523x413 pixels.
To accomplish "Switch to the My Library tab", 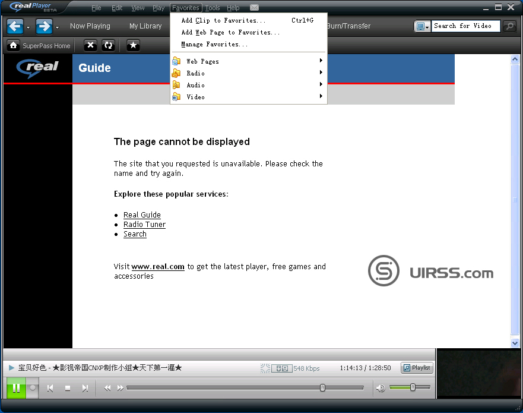I will [145, 26].
